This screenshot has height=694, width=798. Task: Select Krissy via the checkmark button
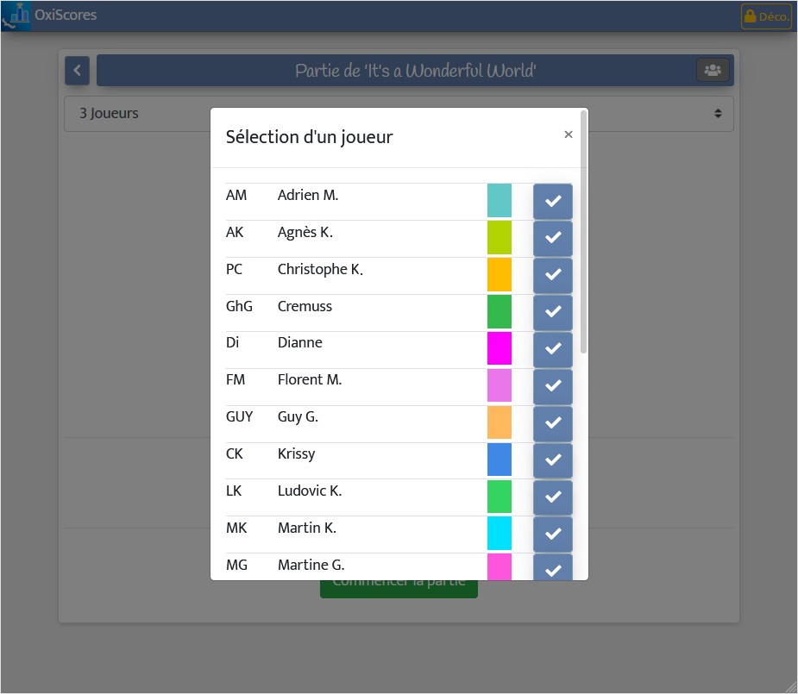pos(553,460)
